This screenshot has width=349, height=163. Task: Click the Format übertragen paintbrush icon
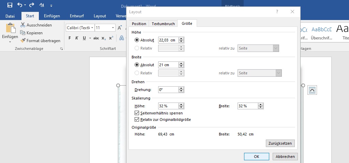coord(23,41)
